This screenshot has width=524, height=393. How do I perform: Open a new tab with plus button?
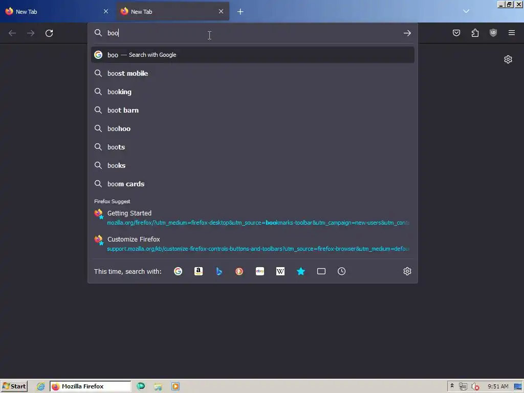241,12
